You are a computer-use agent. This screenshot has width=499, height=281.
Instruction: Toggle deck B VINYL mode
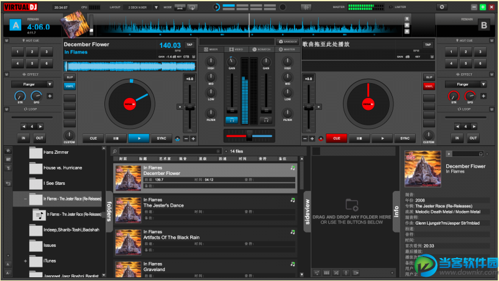click(x=429, y=86)
